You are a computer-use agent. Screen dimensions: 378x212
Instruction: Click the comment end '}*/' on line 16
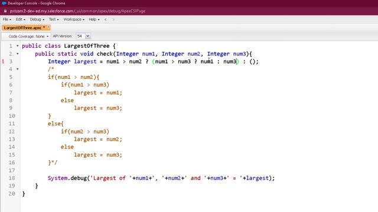point(53,163)
